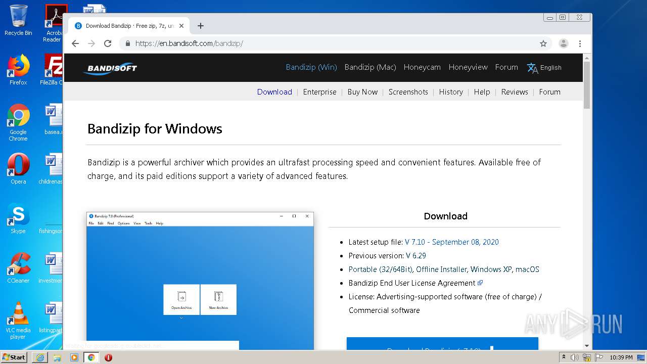Select the Enterprise sub-navigation link
Image resolution: width=647 pixels, height=364 pixels.
319,92
